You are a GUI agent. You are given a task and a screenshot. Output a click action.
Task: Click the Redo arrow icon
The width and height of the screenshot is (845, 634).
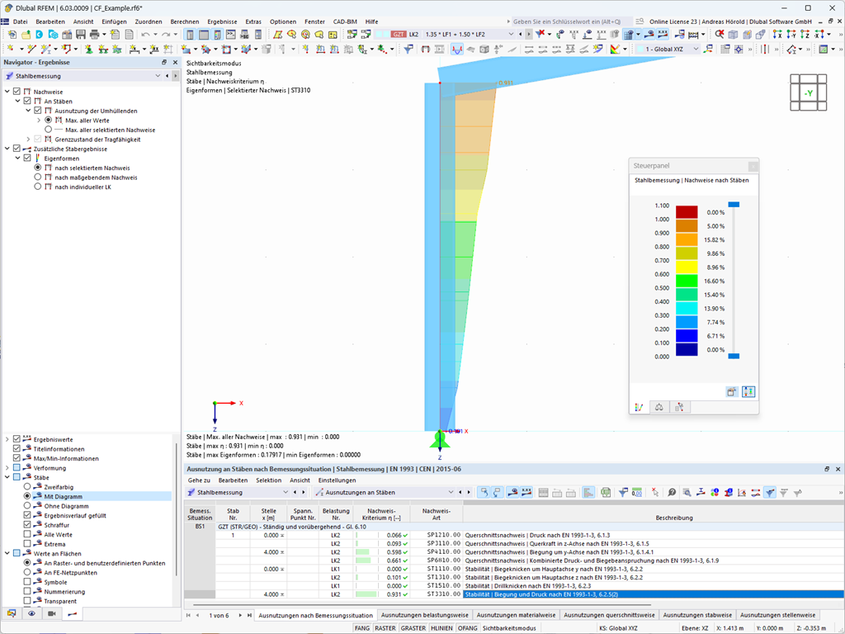pos(166,34)
